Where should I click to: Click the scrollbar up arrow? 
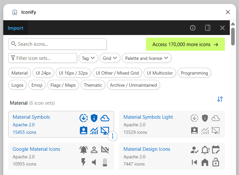click(233, 24)
